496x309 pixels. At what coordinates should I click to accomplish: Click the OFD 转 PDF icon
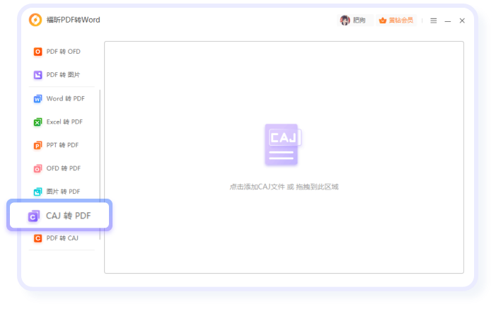click(x=38, y=168)
